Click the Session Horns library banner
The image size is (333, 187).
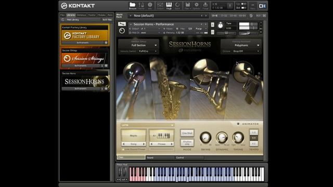click(84, 82)
